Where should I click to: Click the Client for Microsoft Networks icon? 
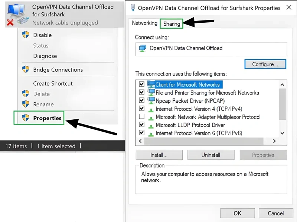tap(151, 84)
